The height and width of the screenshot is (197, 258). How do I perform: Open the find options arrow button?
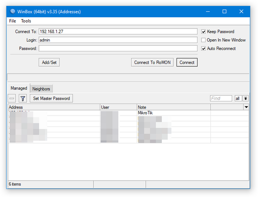click(x=246, y=98)
